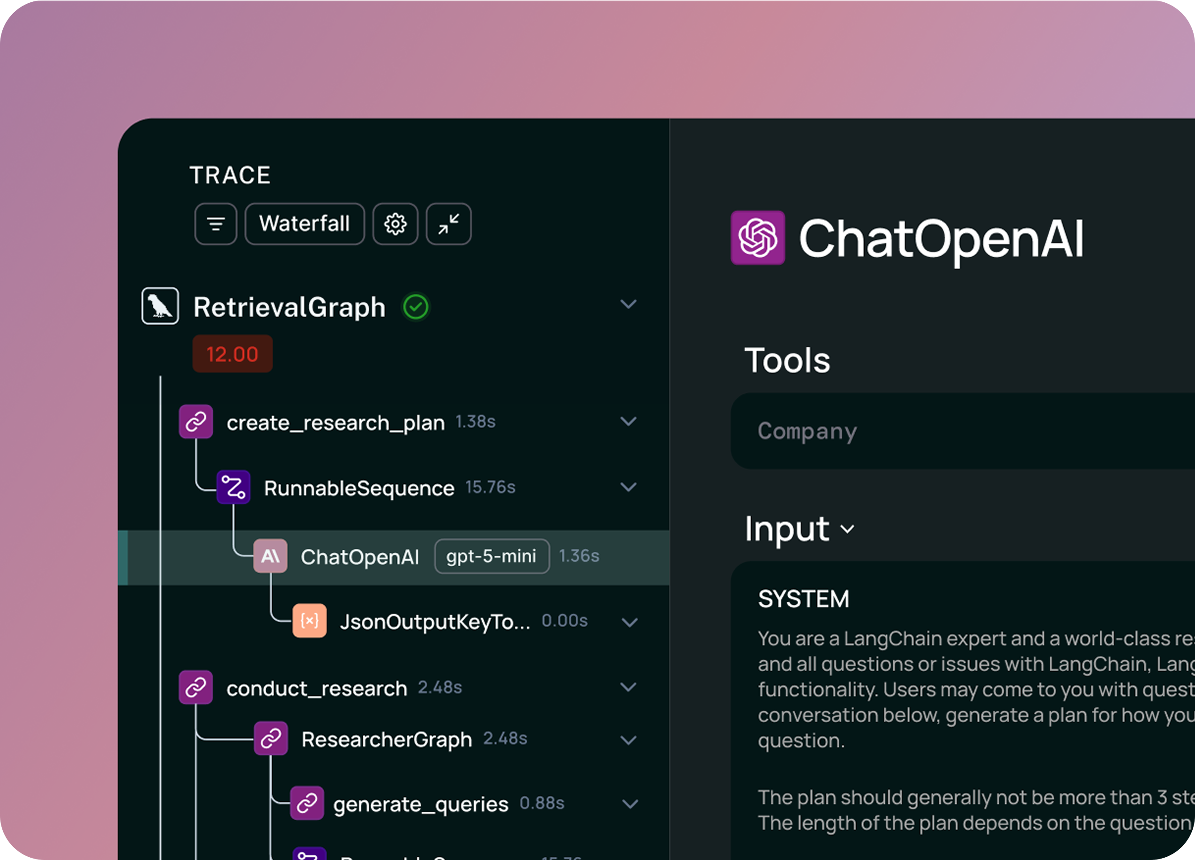Image resolution: width=1195 pixels, height=860 pixels.
Task: Click the RunnableSequence route icon
Action: point(233,487)
